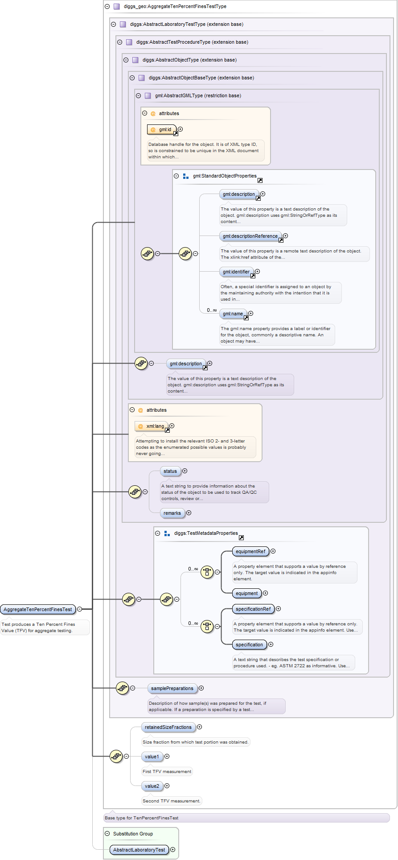
Task: Select the value1 element
Action: point(152,757)
